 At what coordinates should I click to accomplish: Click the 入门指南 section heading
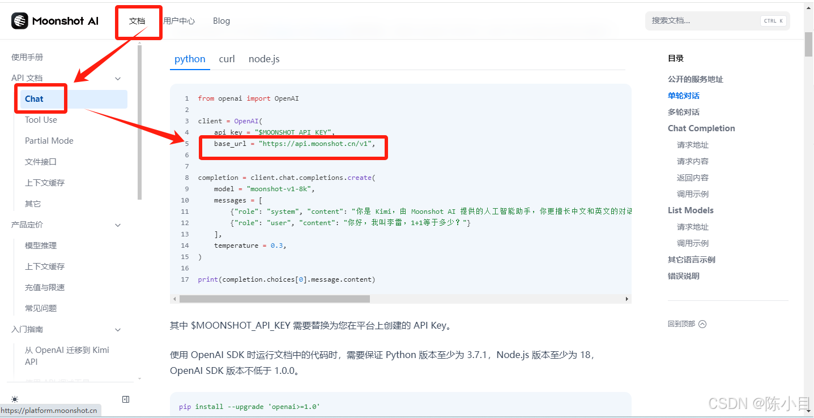[27, 329]
